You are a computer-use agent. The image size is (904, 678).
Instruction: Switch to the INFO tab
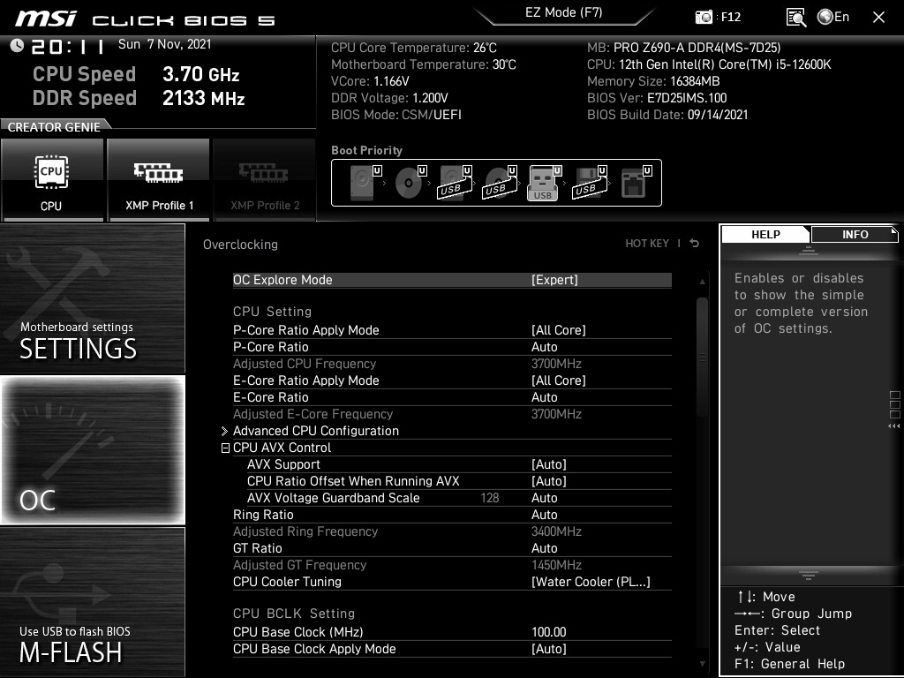[x=855, y=235]
